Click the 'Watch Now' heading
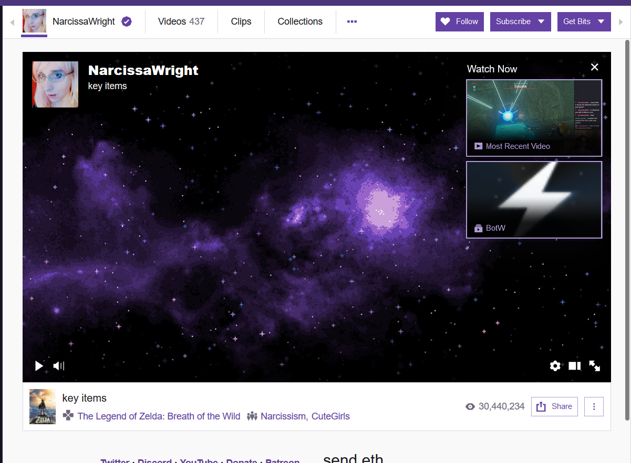 [492, 69]
